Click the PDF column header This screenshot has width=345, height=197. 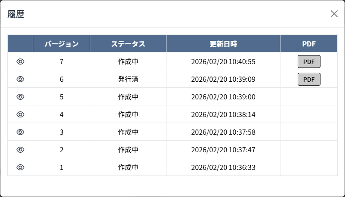point(309,44)
